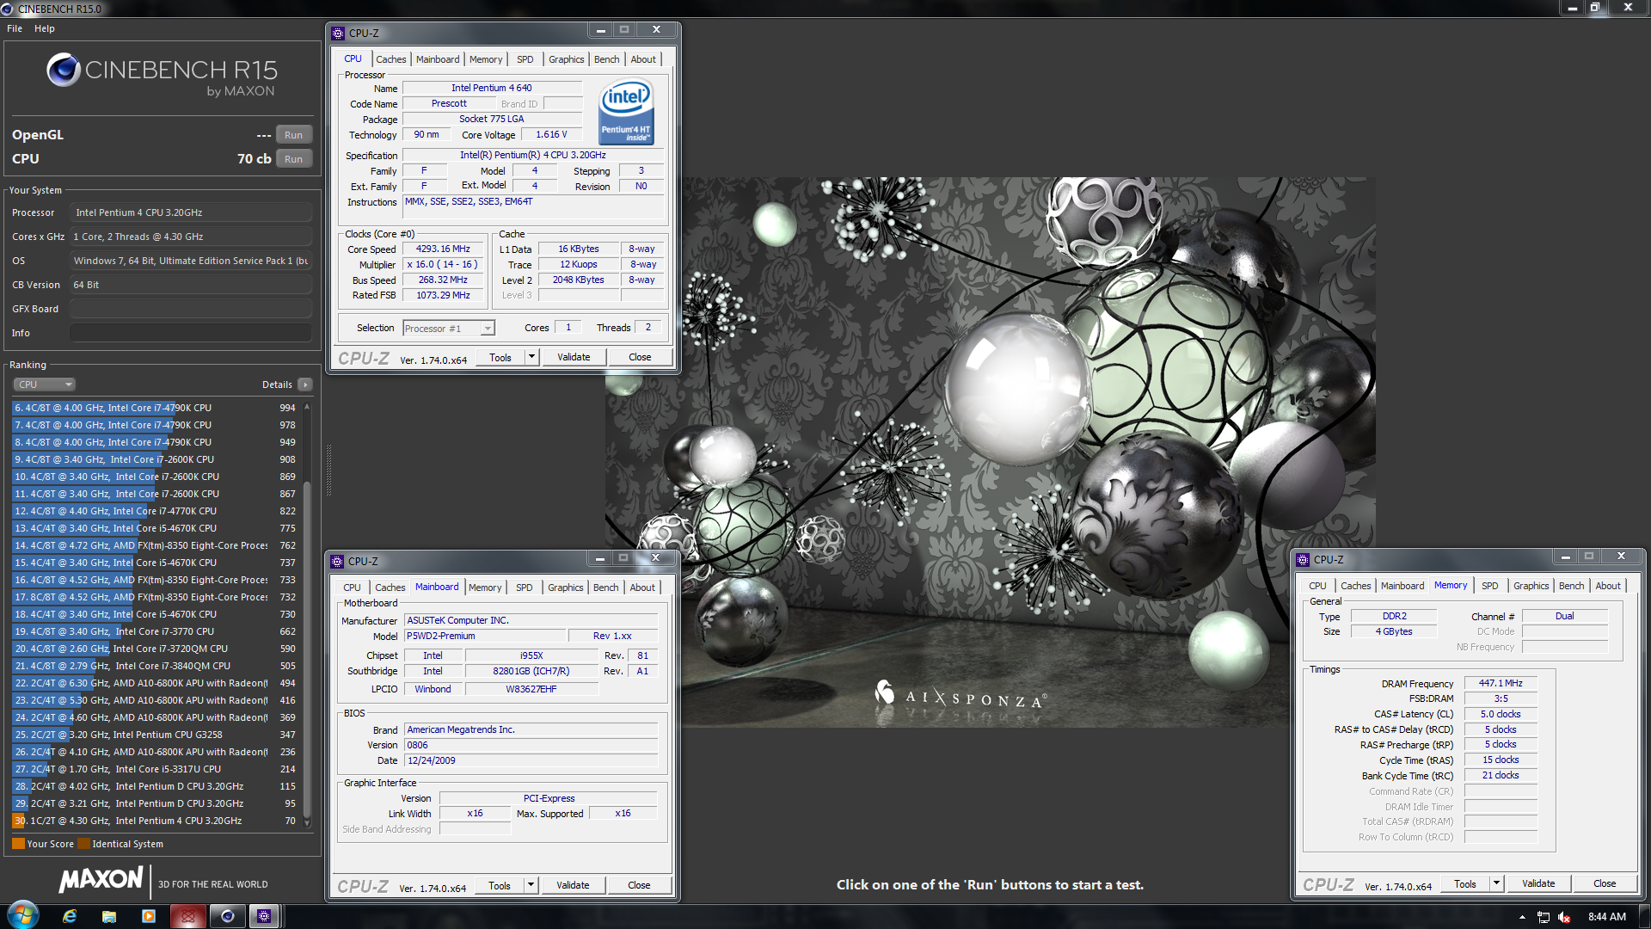Click the Info field in Your System
1651x929 pixels.
pos(191,333)
